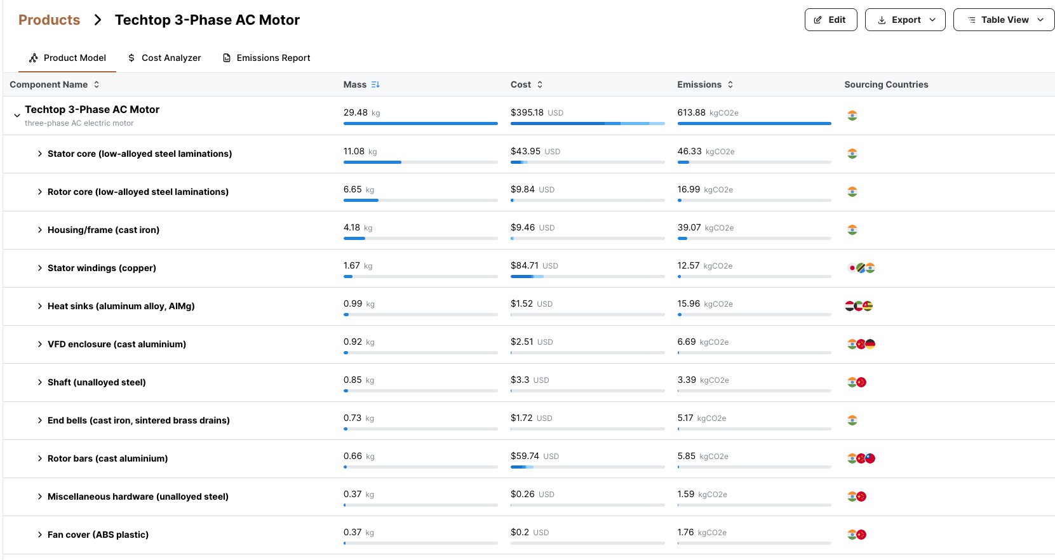Click the Emissions column sort icon
The height and width of the screenshot is (560, 1055).
point(730,84)
